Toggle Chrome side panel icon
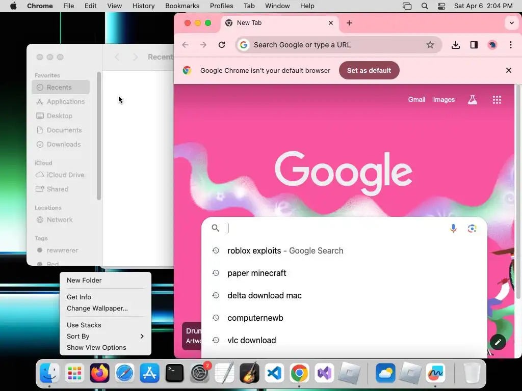522x391 pixels. pos(474,45)
